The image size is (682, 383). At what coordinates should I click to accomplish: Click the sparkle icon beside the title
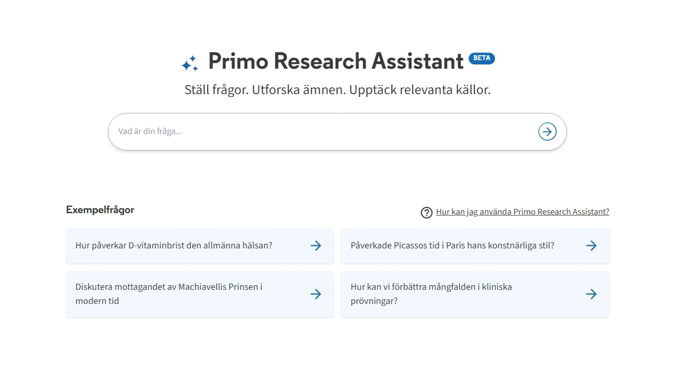190,63
